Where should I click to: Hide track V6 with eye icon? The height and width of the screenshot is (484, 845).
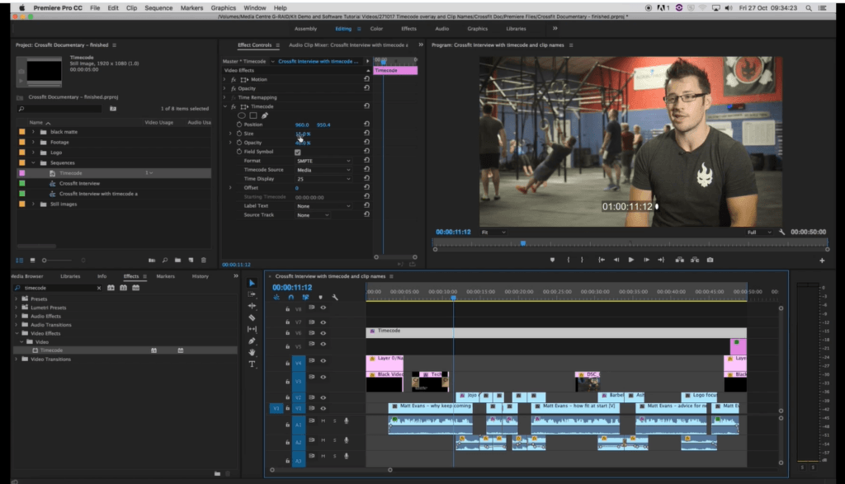(x=323, y=333)
